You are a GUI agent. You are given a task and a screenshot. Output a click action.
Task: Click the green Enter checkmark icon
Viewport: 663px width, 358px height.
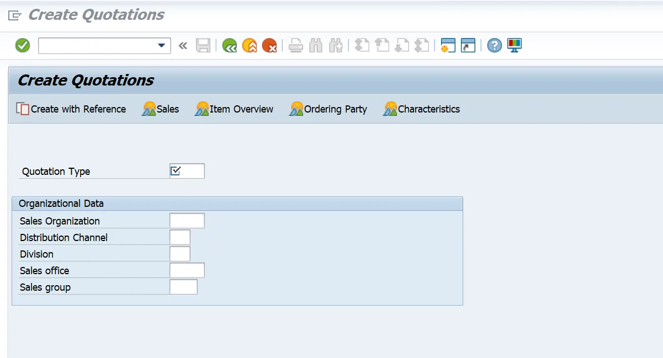(x=23, y=45)
